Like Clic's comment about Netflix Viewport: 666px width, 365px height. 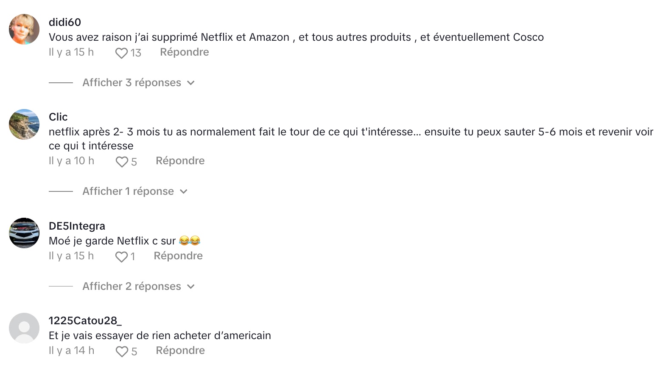point(122,162)
